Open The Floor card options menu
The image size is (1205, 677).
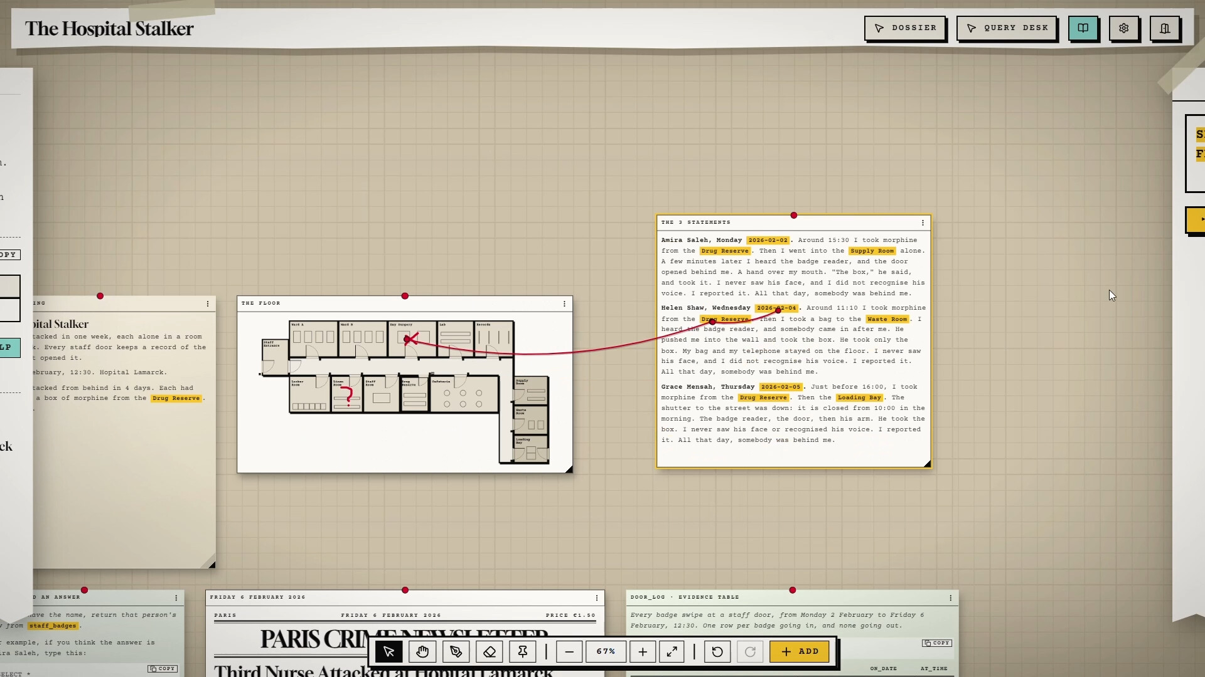[x=564, y=304]
